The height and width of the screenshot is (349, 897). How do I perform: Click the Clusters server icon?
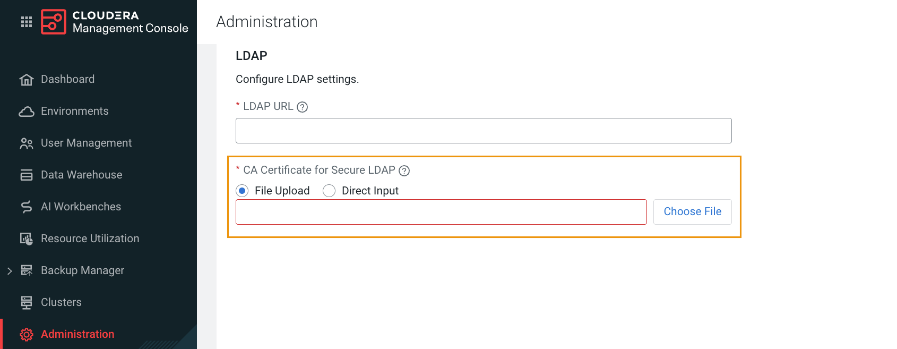(27, 303)
